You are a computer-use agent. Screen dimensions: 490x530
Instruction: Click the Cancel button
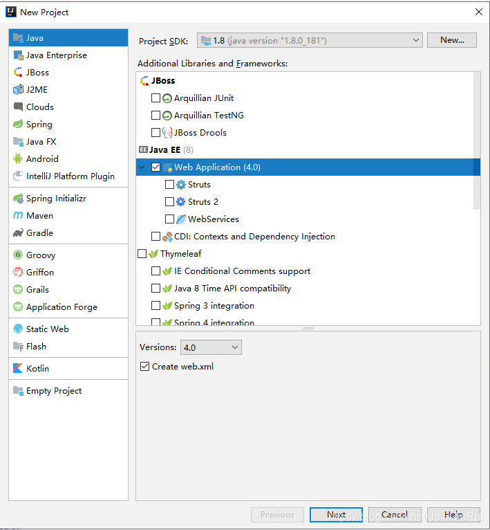click(395, 515)
